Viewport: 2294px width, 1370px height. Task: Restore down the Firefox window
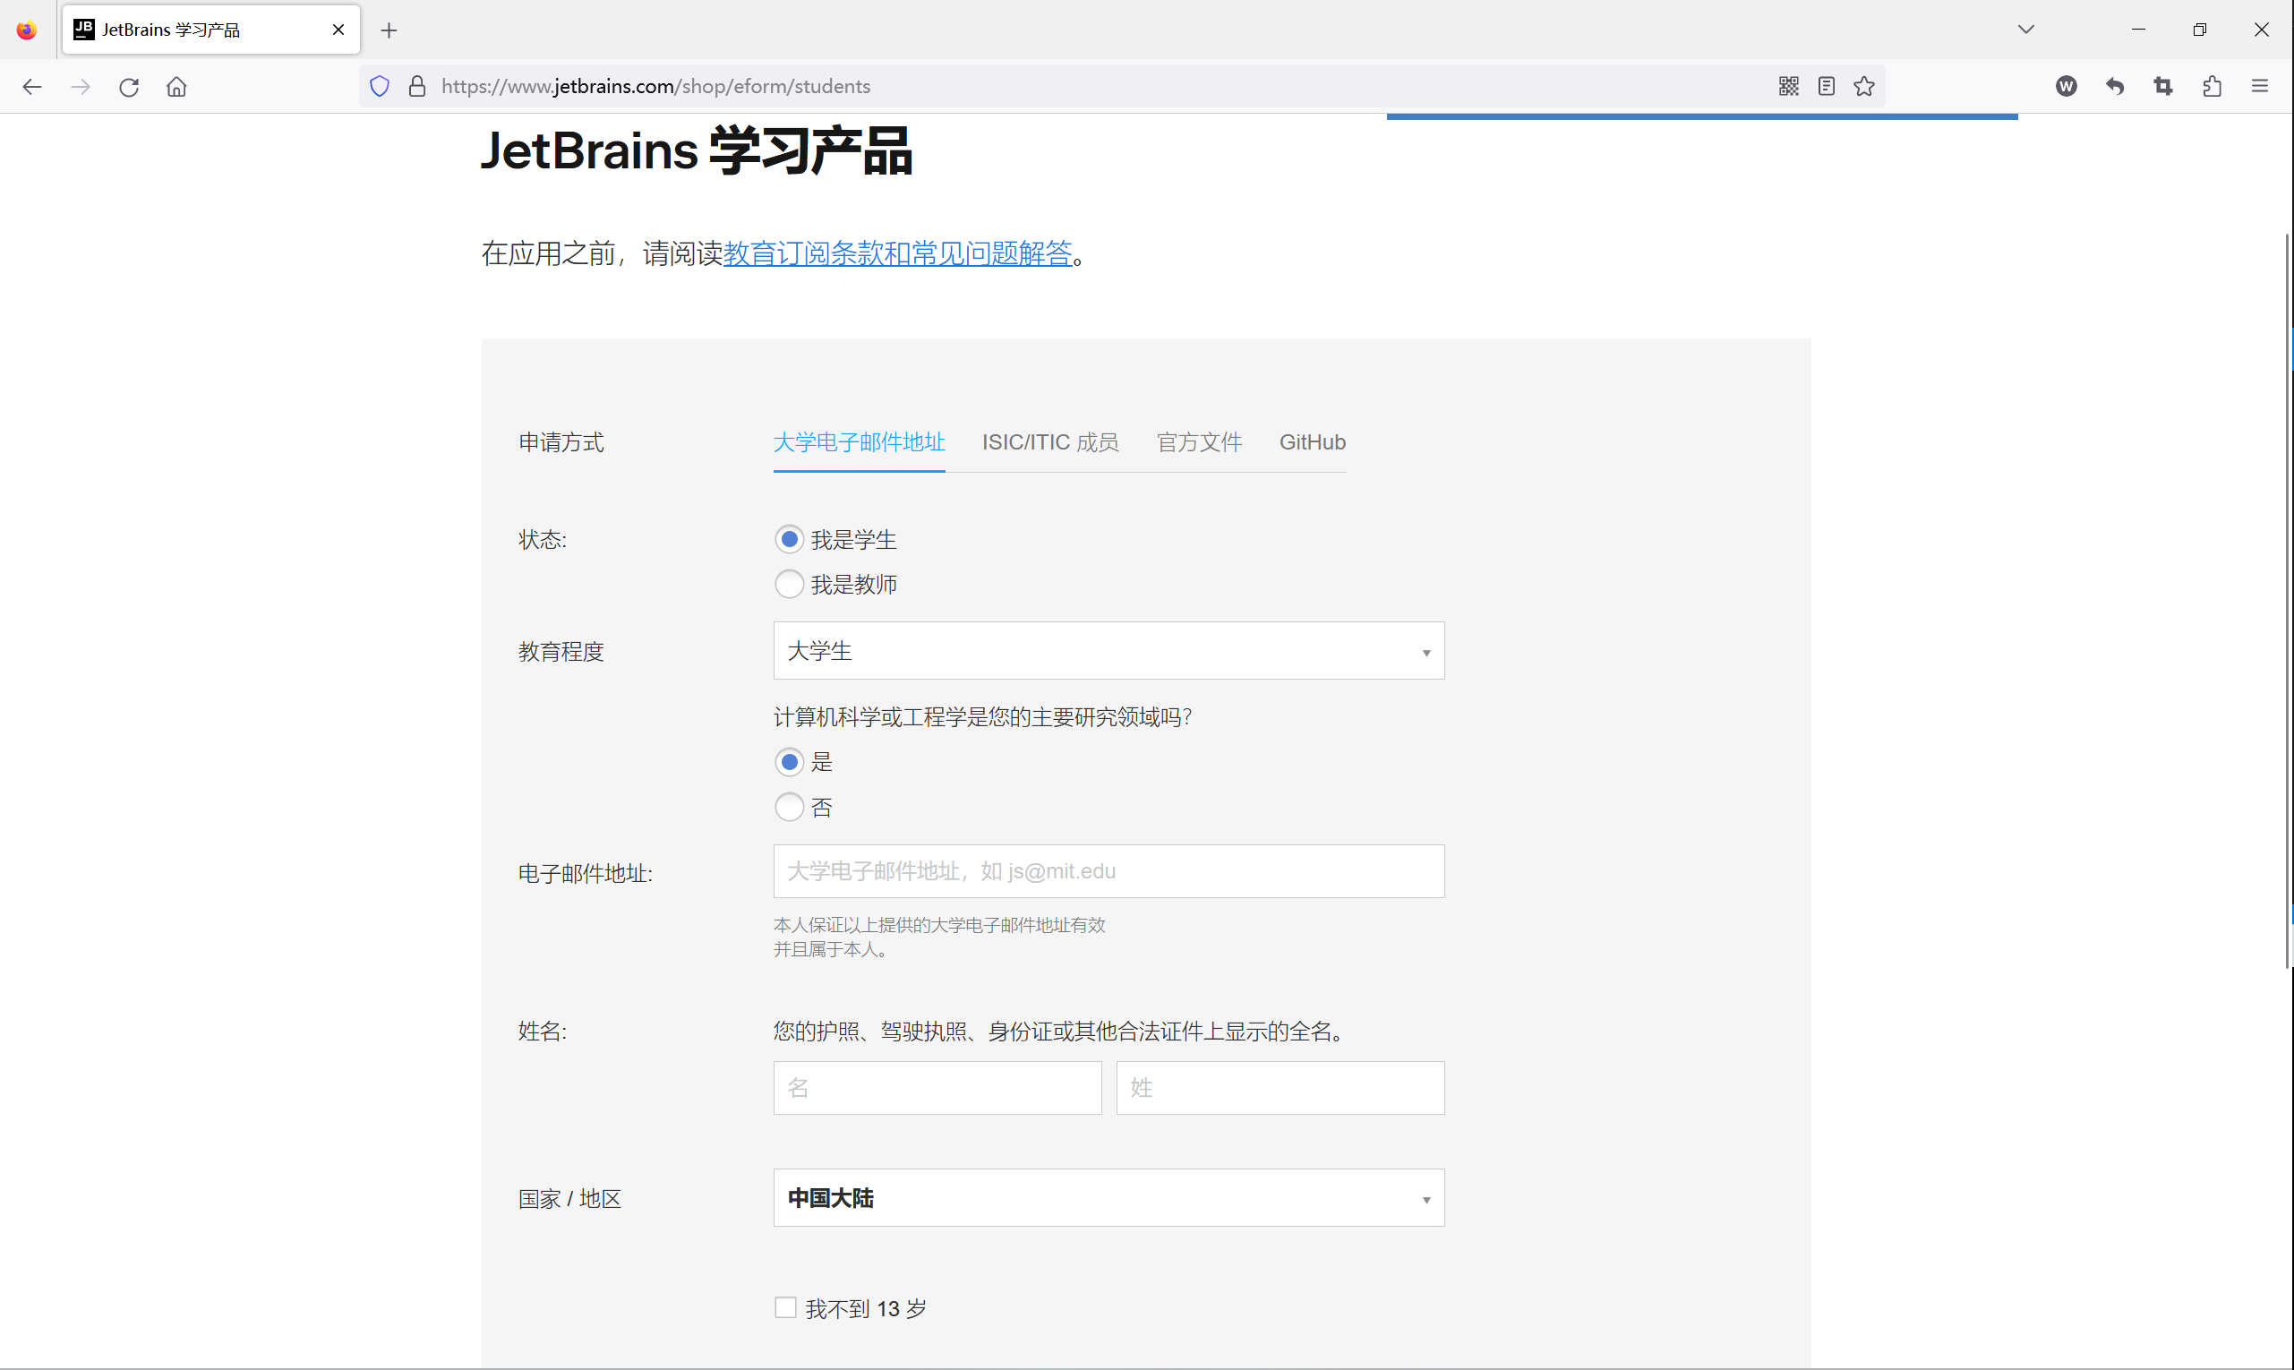2200,30
